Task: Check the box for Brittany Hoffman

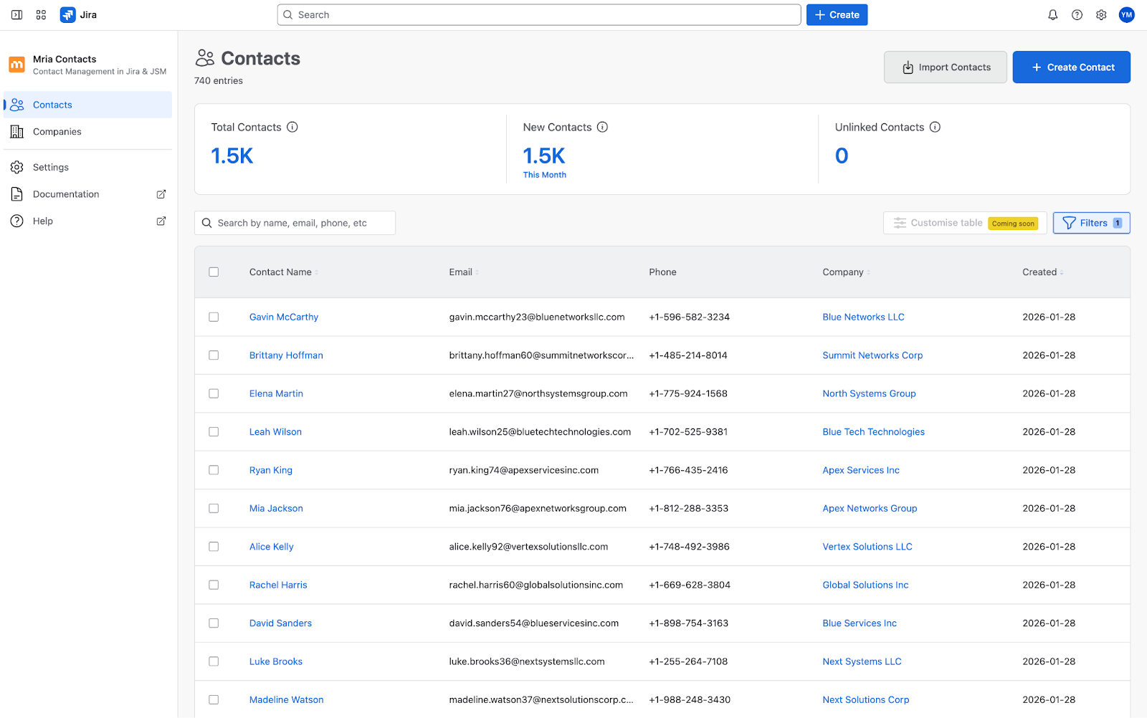Action: pyautogui.click(x=214, y=355)
